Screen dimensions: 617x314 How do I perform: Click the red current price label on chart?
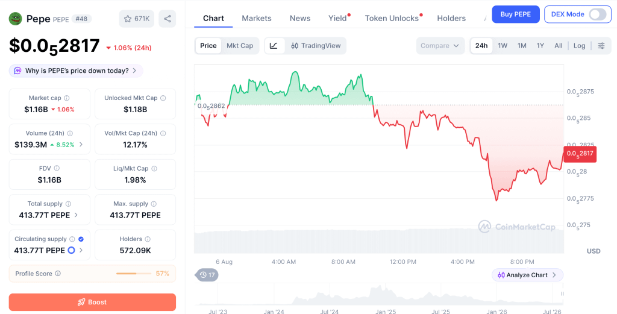tap(580, 154)
